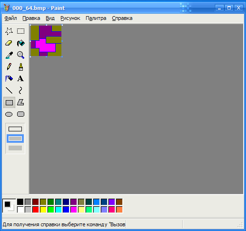Activate the Pick Color eyedropper
This screenshot has height=231, width=246.
9,55
